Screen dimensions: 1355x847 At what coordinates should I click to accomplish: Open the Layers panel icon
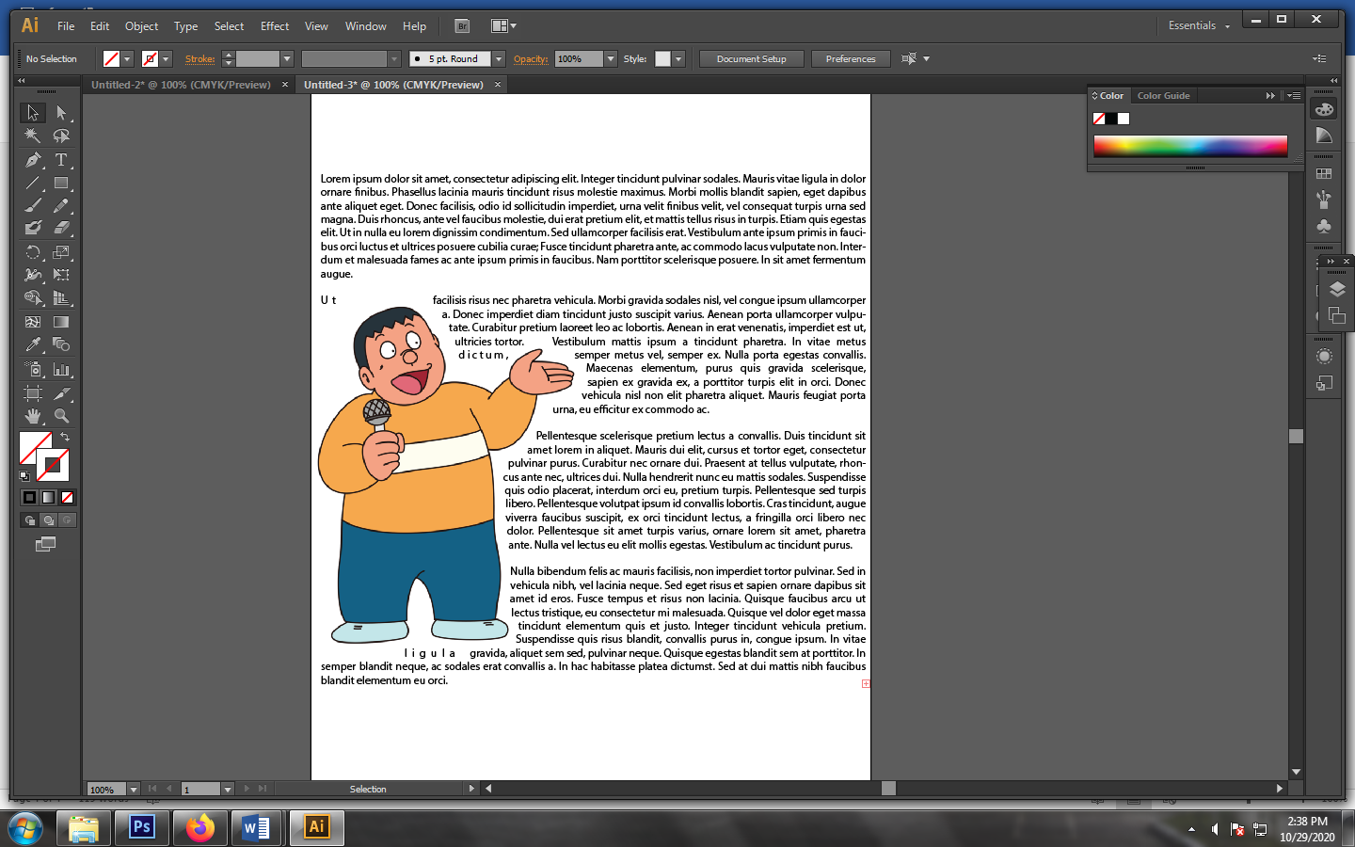tap(1337, 290)
